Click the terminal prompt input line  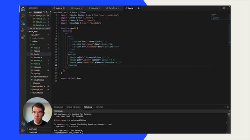click(69, 133)
